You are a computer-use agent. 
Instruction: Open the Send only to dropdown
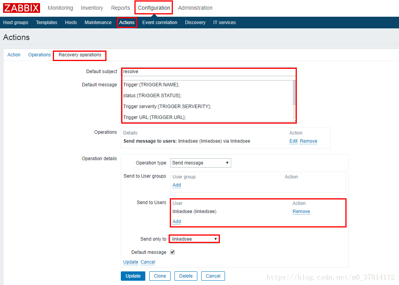[194, 239]
